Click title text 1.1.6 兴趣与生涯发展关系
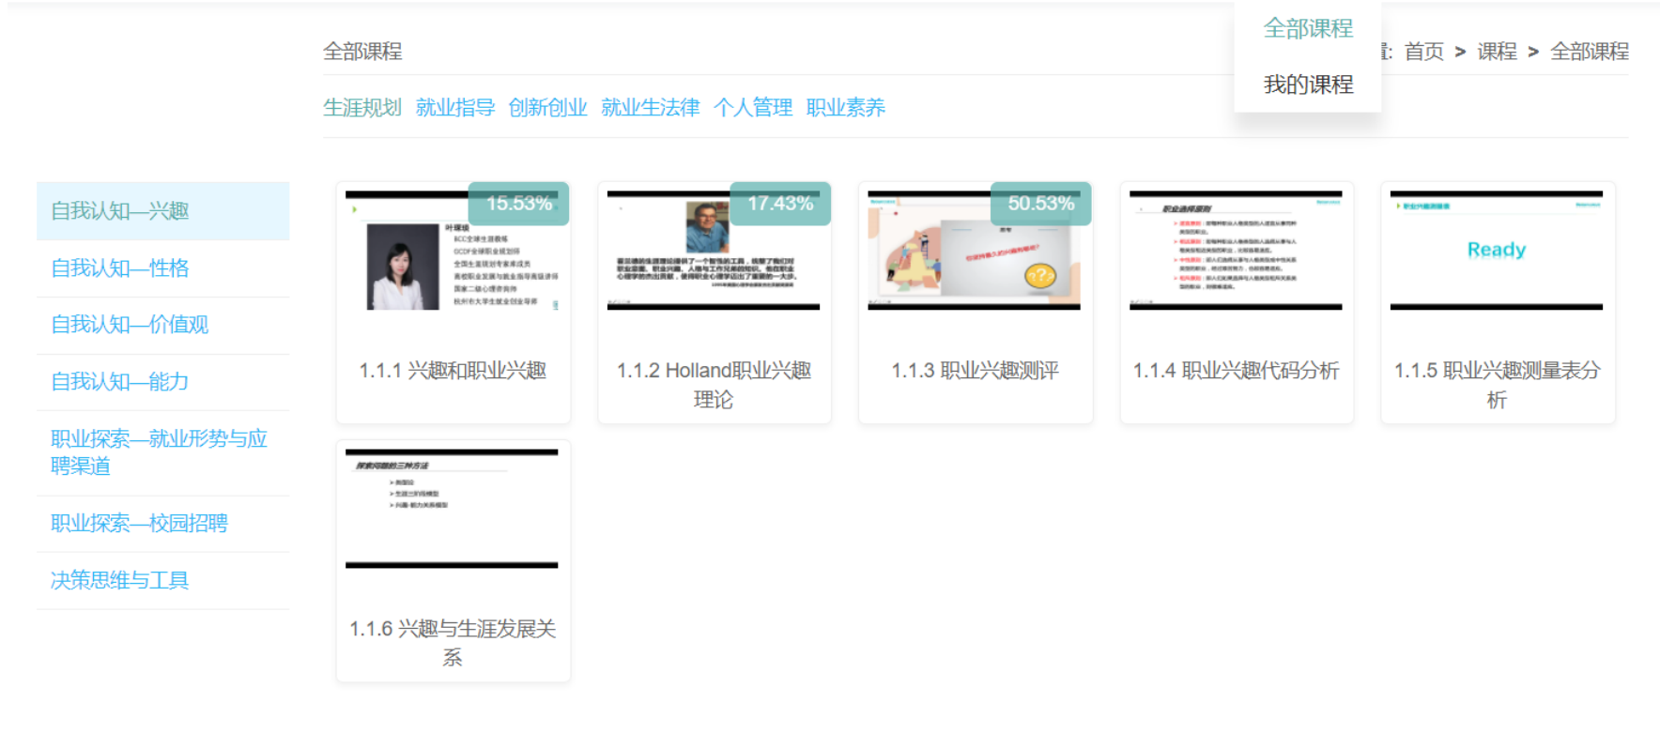Screen dimensions: 1660x734 [453, 643]
